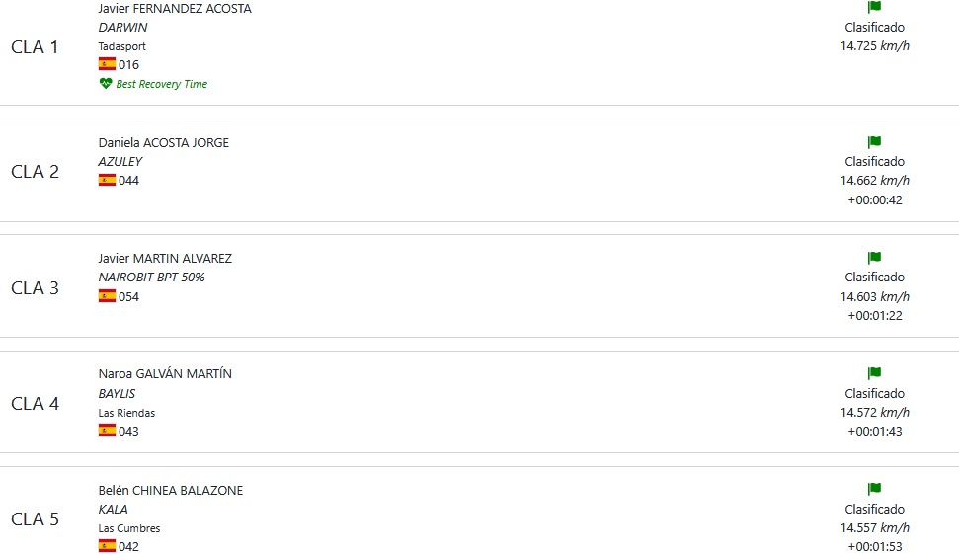Open rider Naroa GALVÁN MARTÍN
The height and width of the screenshot is (555, 959).
pos(165,374)
